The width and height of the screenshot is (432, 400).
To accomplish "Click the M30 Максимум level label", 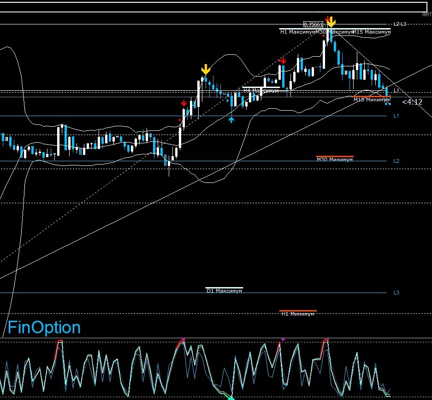I will [334, 32].
